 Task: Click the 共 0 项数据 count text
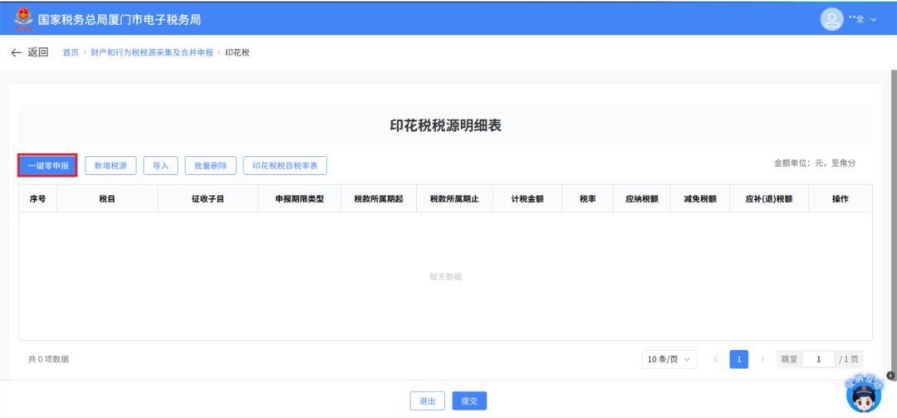(49, 359)
